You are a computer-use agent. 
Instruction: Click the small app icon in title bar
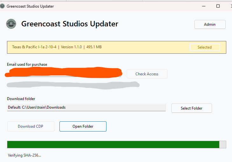[2, 6]
